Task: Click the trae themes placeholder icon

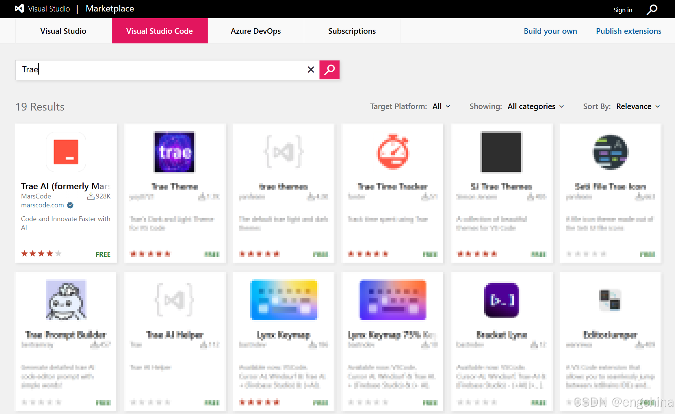Action: (283, 152)
